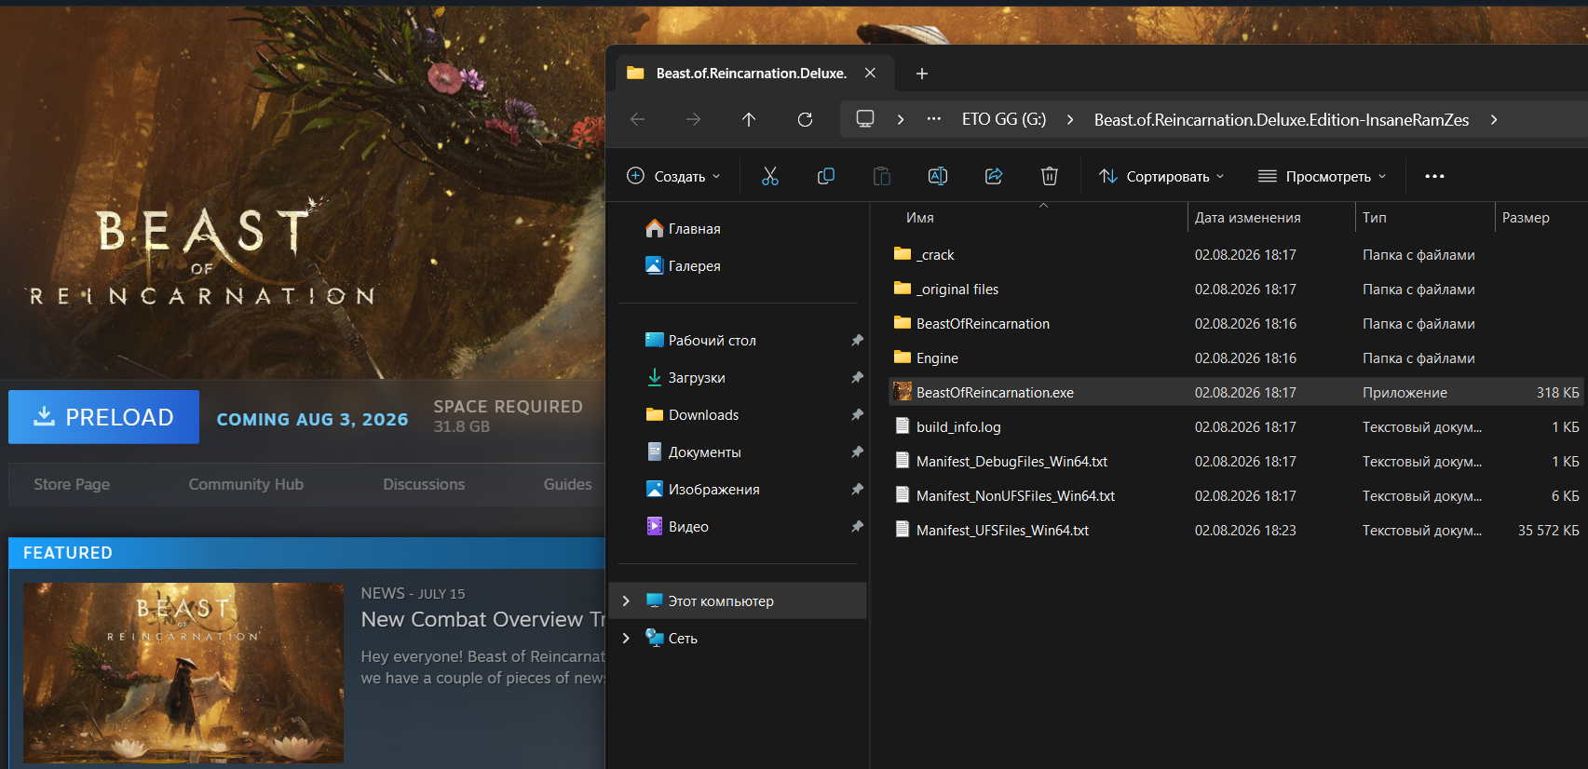Viewport: 1588px width, 769px height.
Task: Open Галерея in the navigation pane
Action: 683,266
